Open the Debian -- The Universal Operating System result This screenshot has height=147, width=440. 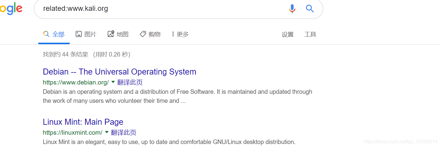(x=119, y=72)
